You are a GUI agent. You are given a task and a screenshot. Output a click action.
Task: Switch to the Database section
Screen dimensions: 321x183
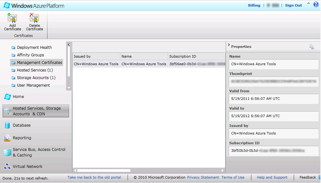[x=22, y=125]
